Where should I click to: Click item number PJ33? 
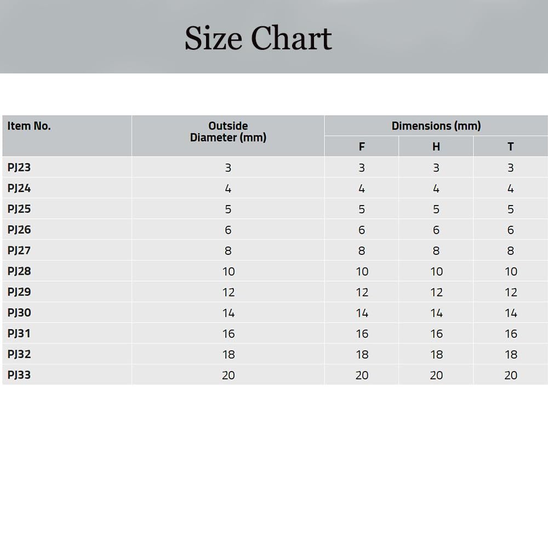19,375
